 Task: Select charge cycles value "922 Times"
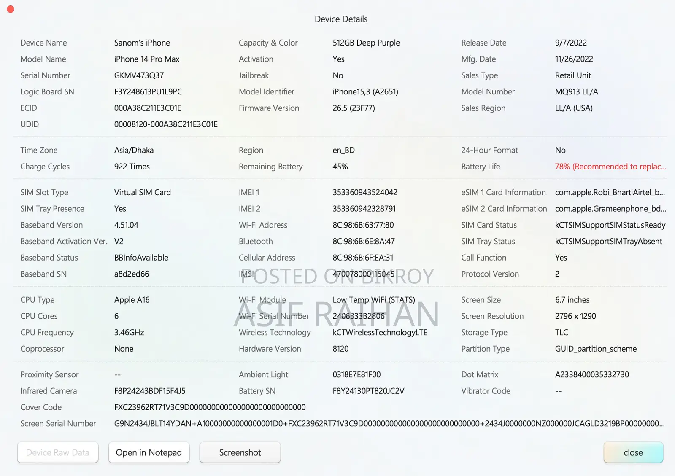tap(132, 167)
